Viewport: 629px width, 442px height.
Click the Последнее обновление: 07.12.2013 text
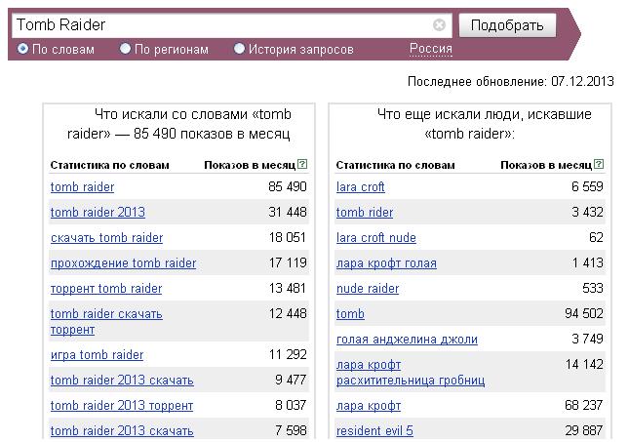pyautogui.click(x=511, y=82)
